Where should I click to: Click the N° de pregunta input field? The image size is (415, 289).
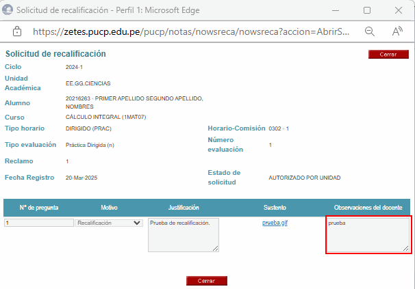pyautogui.click(x=39, y=223)
